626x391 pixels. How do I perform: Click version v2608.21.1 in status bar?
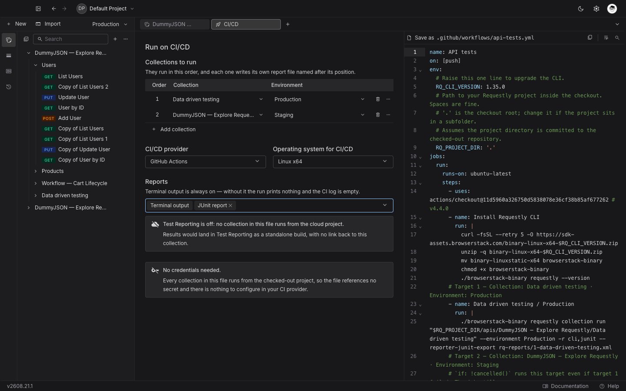click(20, 386)
